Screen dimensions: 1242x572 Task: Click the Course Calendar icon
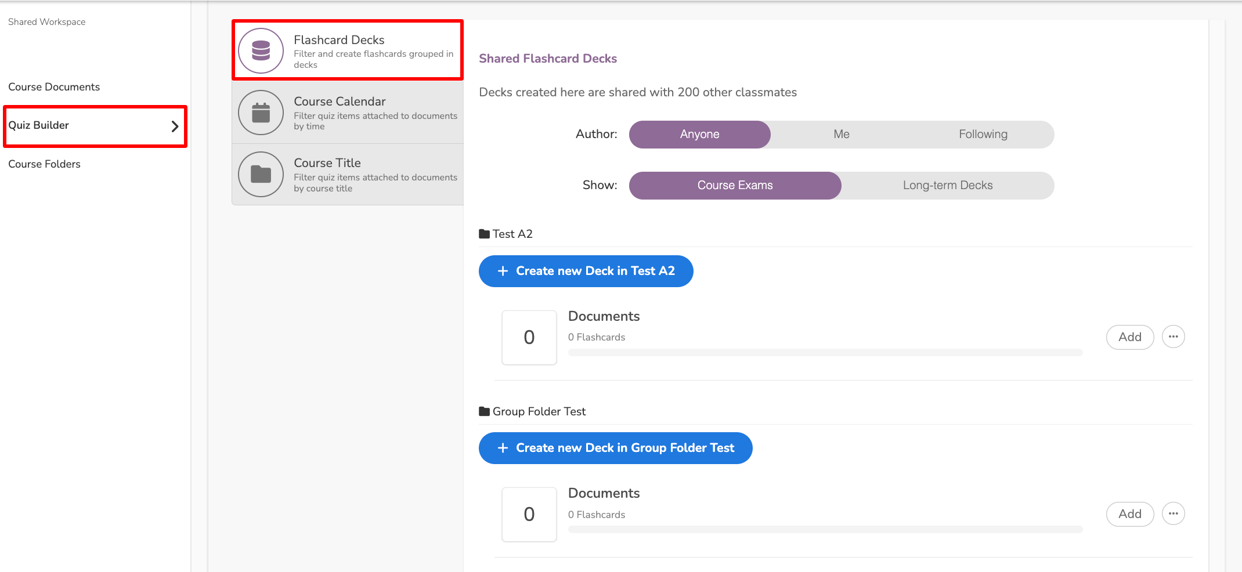[261, 113]
